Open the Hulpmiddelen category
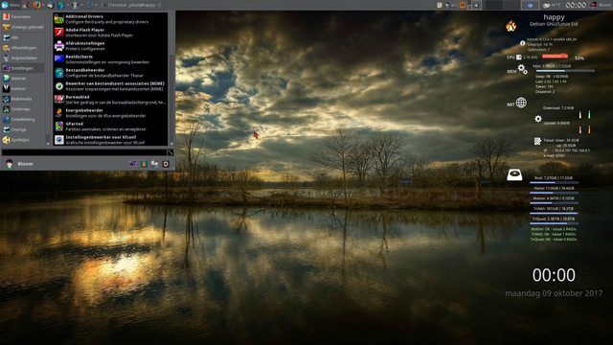 (x=23, y=57)
